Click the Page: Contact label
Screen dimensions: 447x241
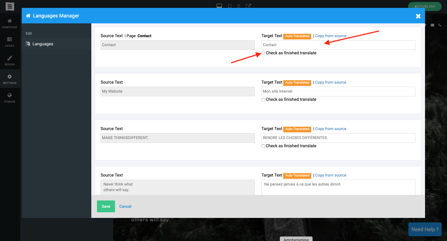pos(139,36)
